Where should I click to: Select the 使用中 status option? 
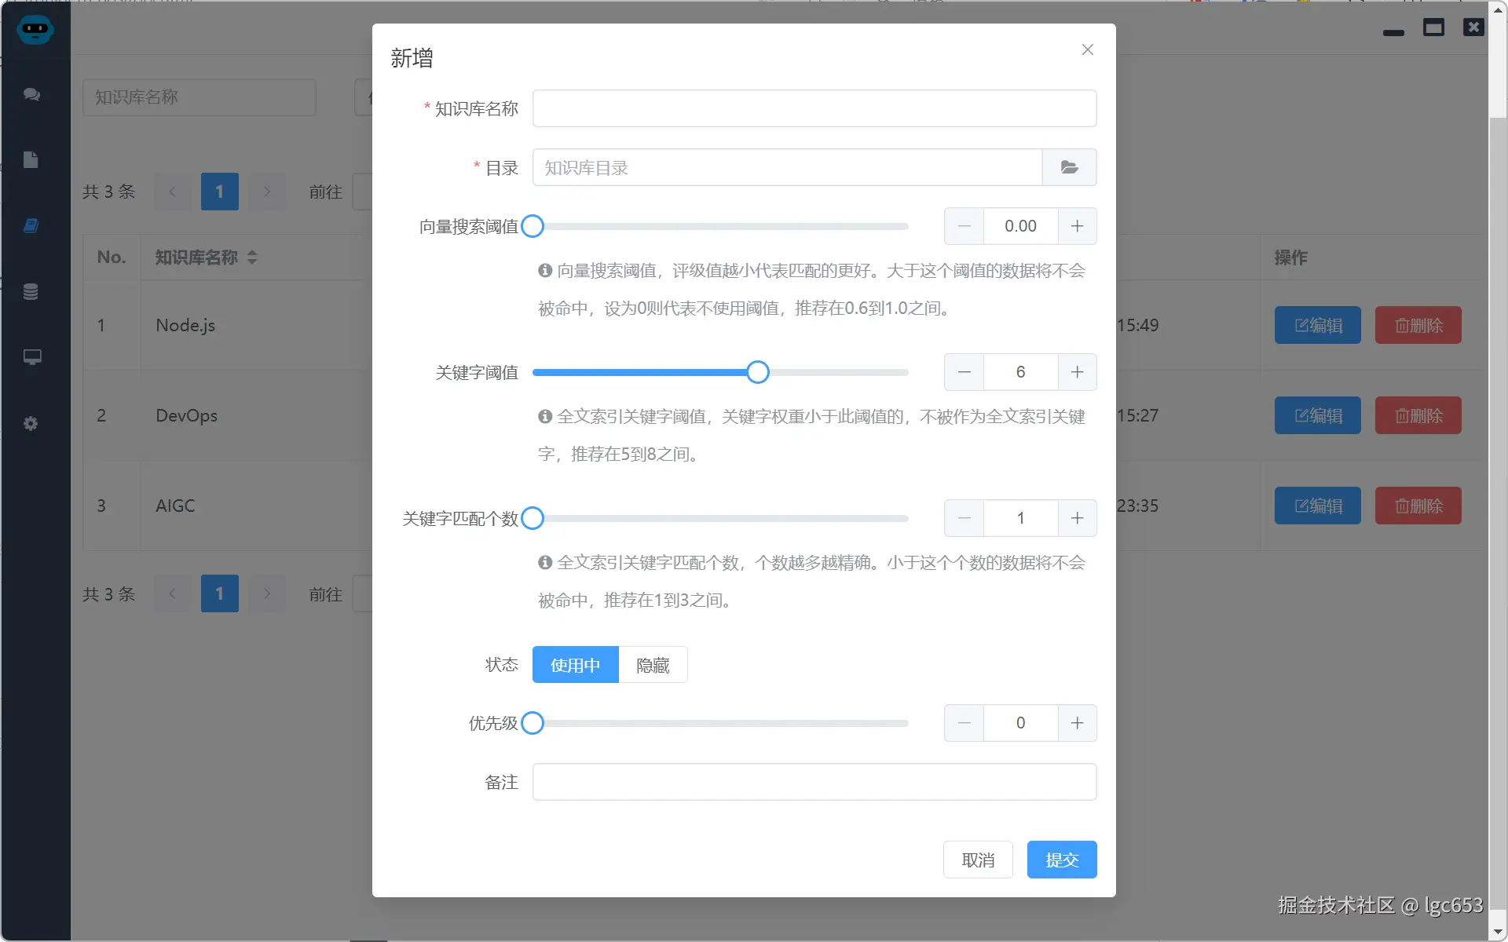pyautogui.click(x=575, y=665)
